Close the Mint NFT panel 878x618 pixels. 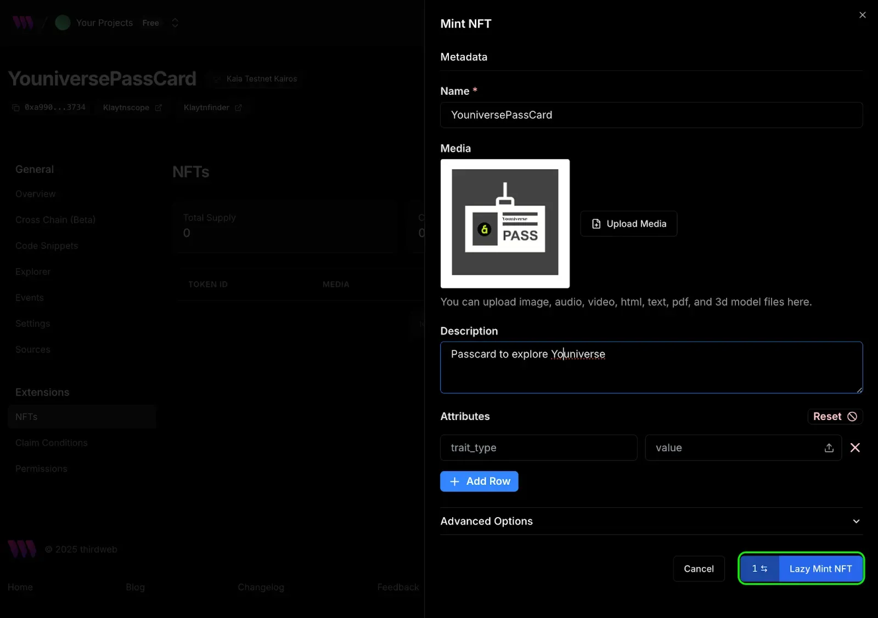coord(862,15)
